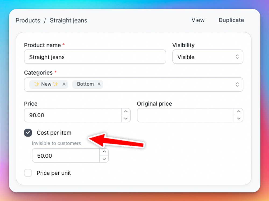Expand the Categories selector chevron

237,84
